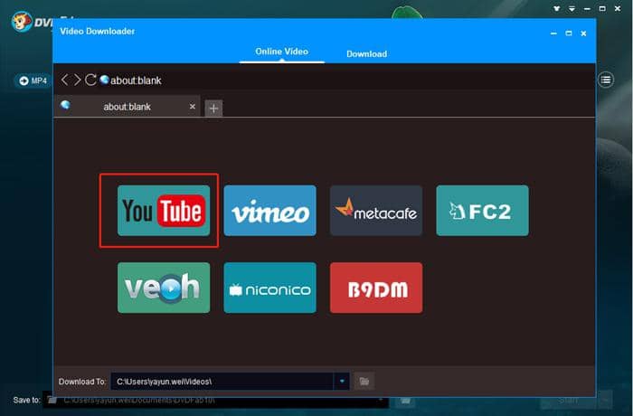The image size is (633, 416).
Task: Browse for download folder
Action: click(364, 382)
